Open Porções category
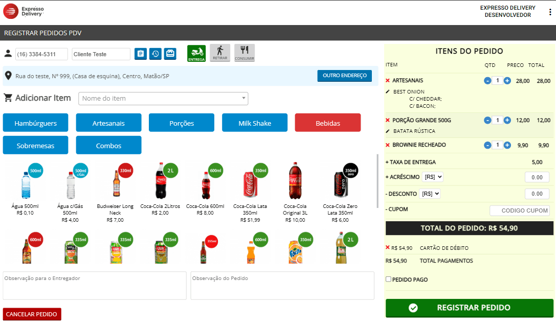This screenshot has height=327, width=556. click(182, 123)
